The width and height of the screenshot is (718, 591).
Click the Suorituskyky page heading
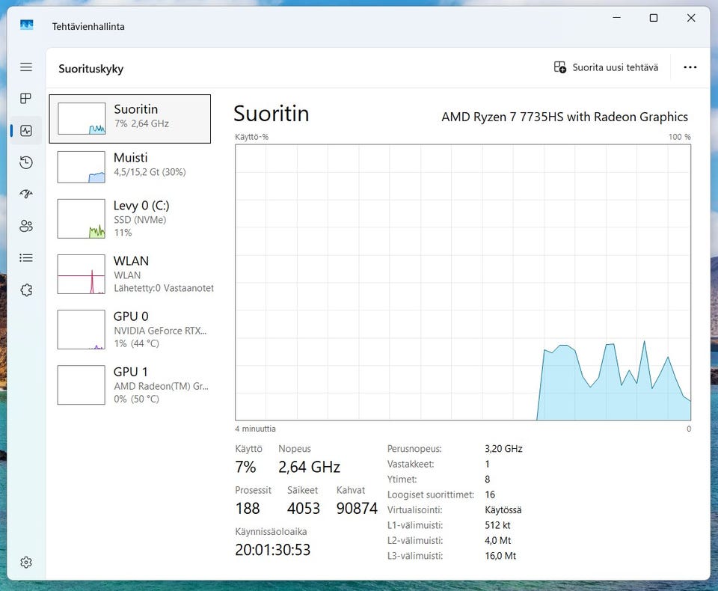[x=91, y=69]
